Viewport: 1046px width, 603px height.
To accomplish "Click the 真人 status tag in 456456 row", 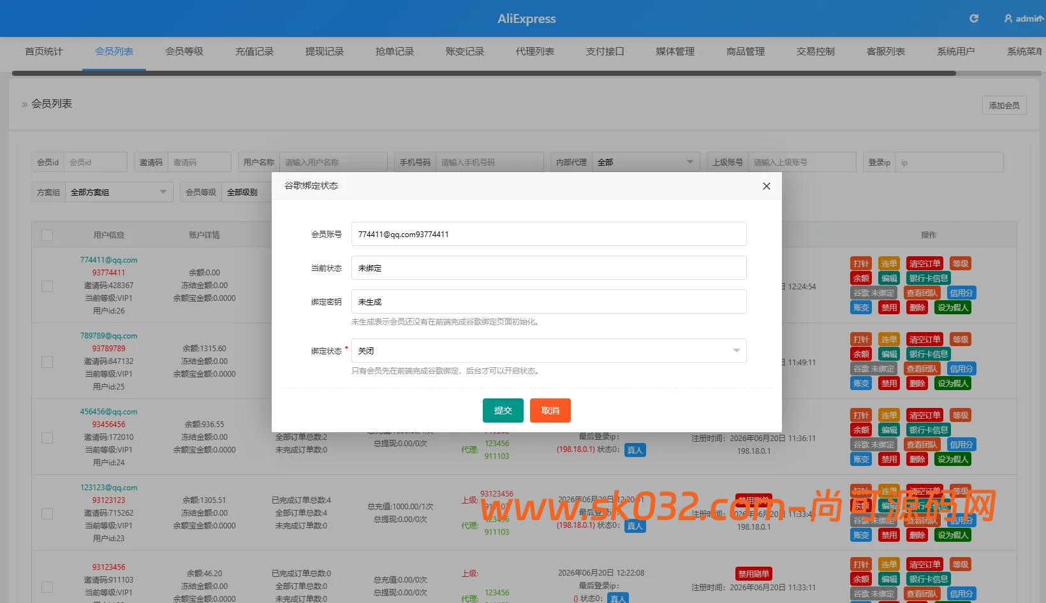I will coord(635,450).
